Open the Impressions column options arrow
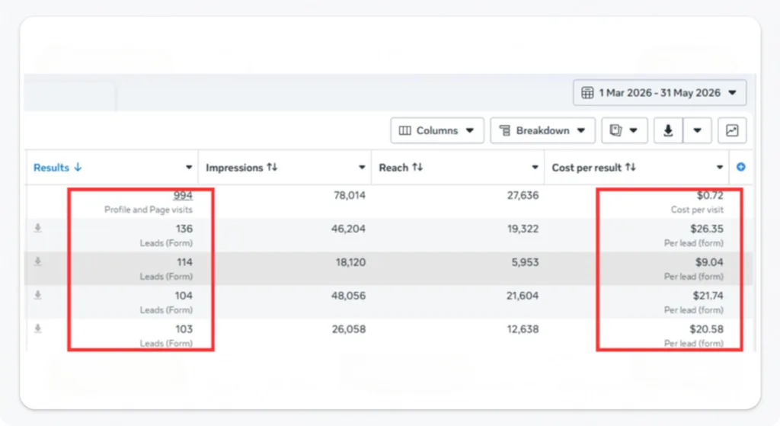780x426 pixels. click(x=362, y=167)
